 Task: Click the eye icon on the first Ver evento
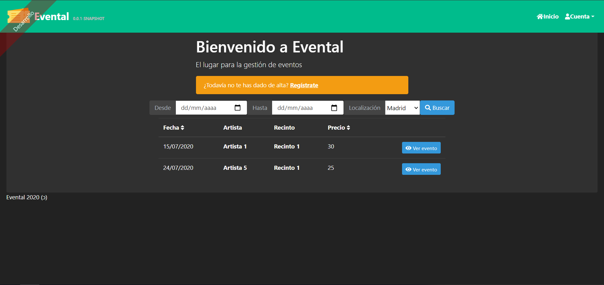[x=408, y=148]
